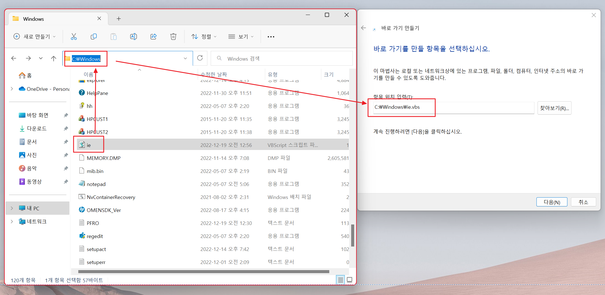Go back using Explorer's back arrow
Viewport: 605px width, 295px height.
[x=14, y=58]
